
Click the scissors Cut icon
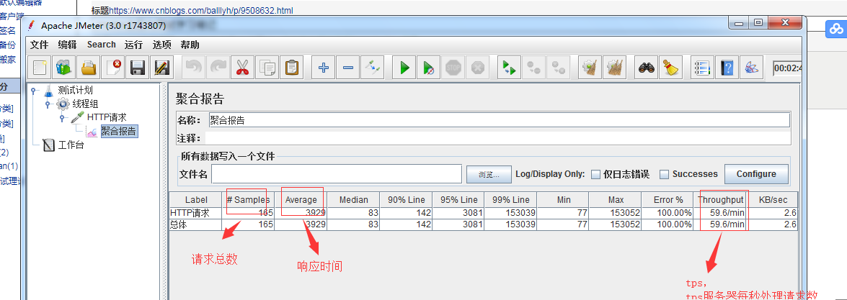coord(242,68)
